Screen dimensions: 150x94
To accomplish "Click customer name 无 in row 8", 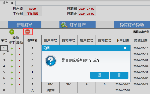I will coord(32,90).
